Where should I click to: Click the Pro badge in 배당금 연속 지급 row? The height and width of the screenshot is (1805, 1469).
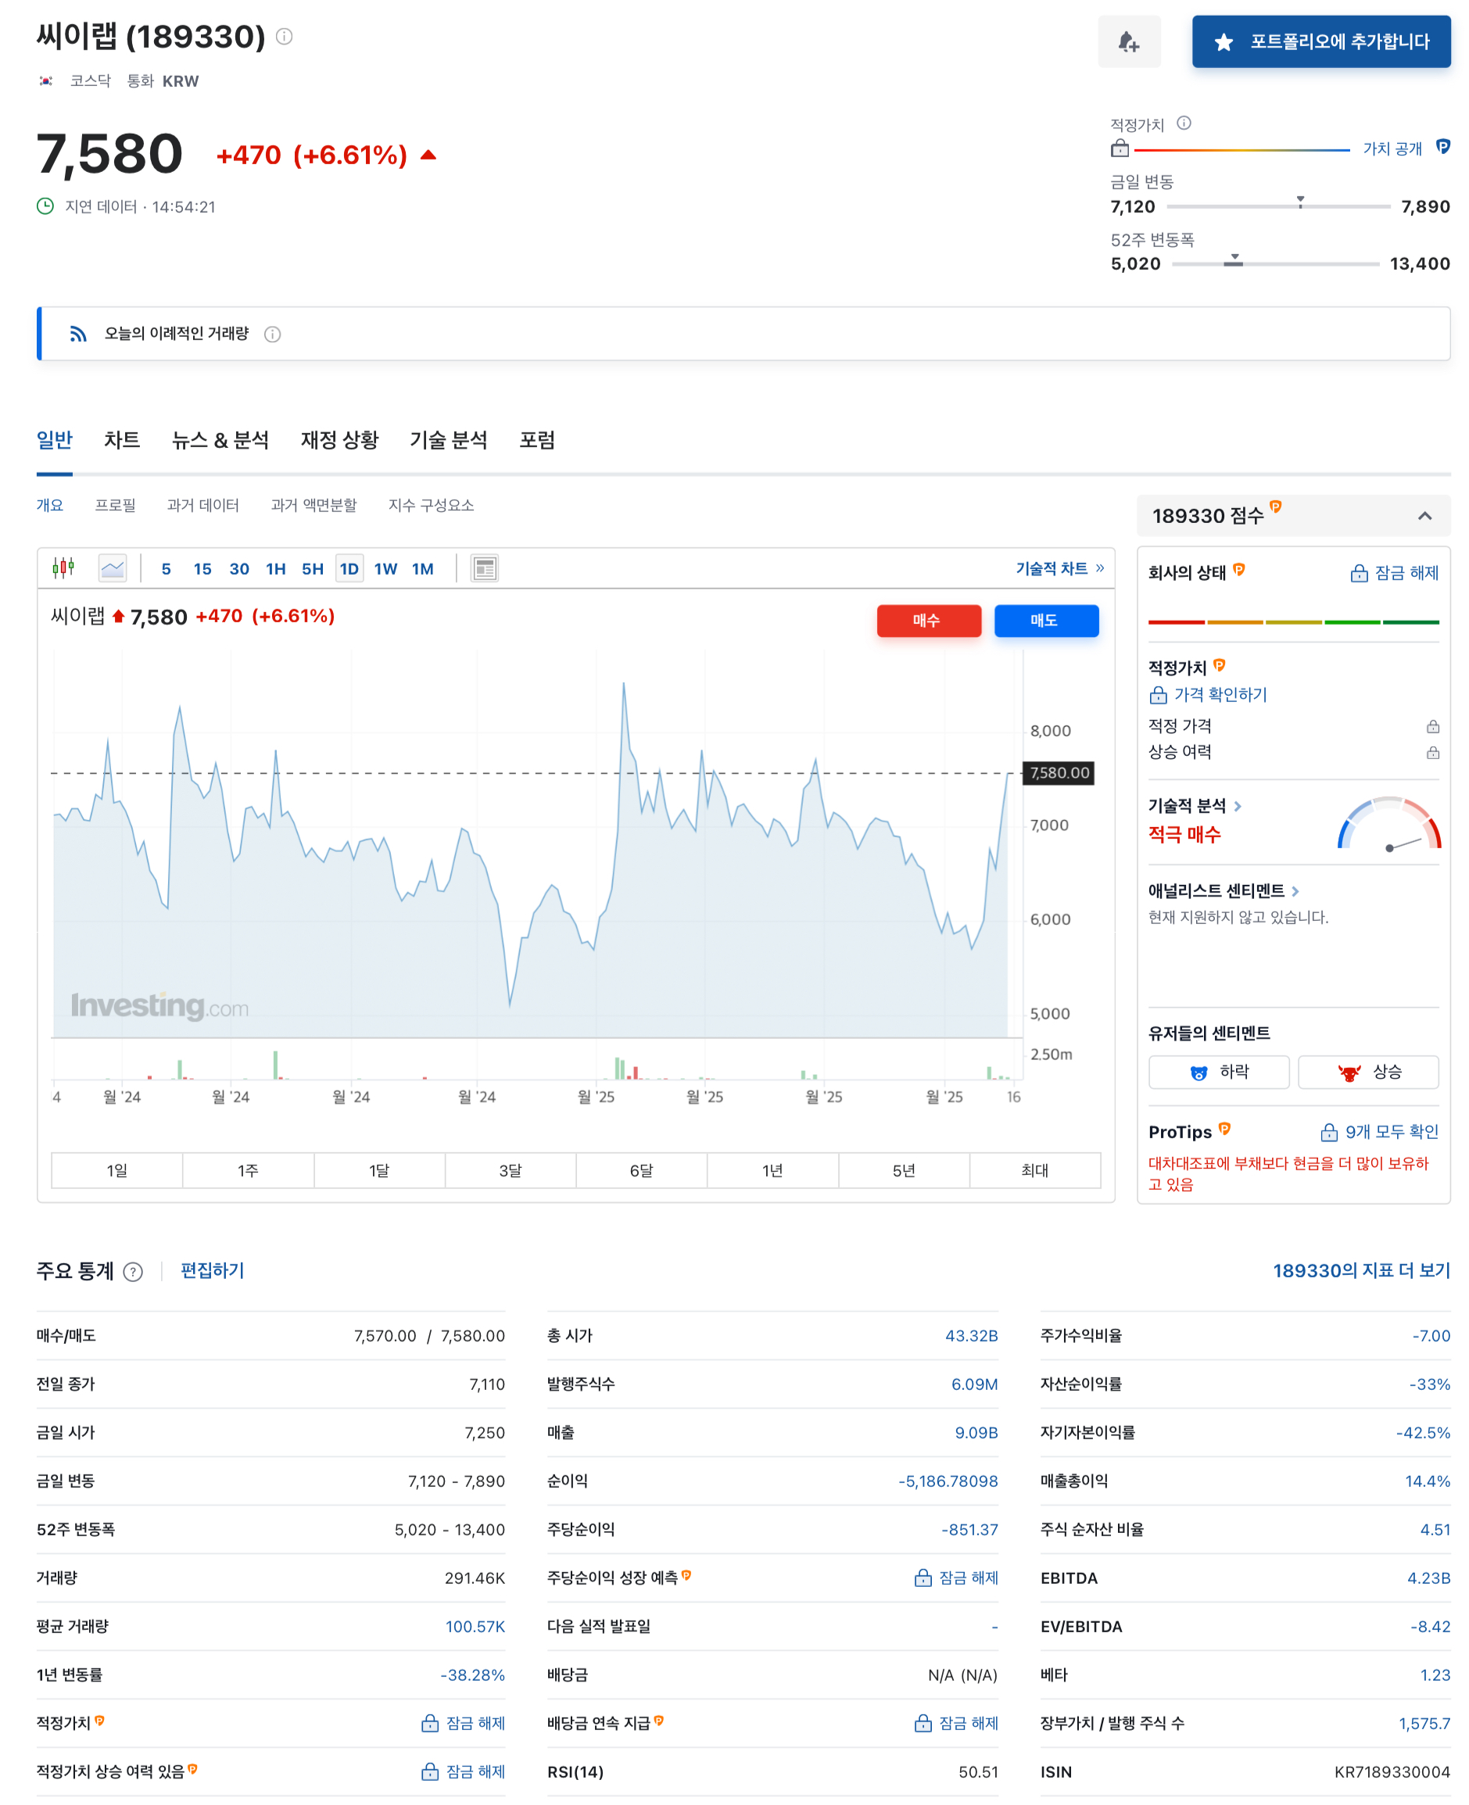(659, 1721)
